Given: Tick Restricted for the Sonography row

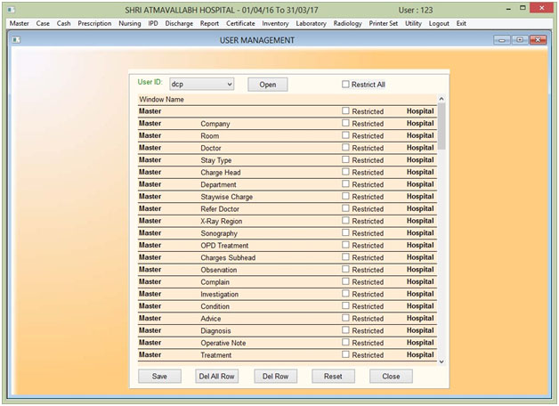Looking at the screenshot, I should click(346, 233).
